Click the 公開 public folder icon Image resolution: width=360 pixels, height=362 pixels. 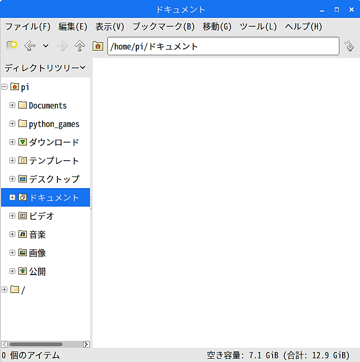point(23,271)
